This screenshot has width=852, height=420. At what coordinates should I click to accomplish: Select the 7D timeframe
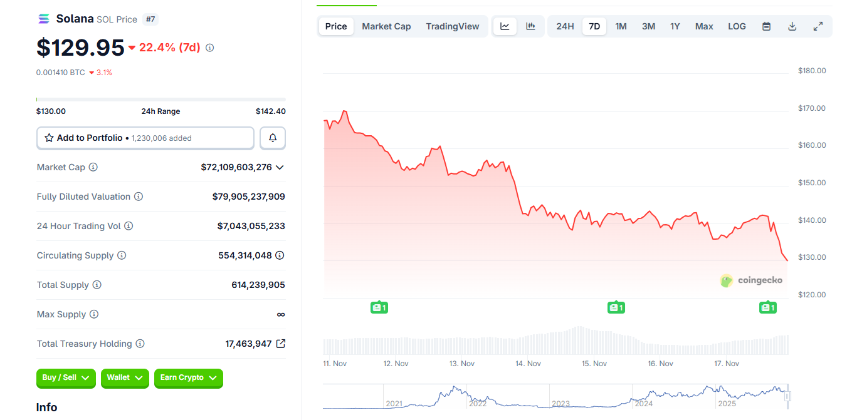(594, 26)
